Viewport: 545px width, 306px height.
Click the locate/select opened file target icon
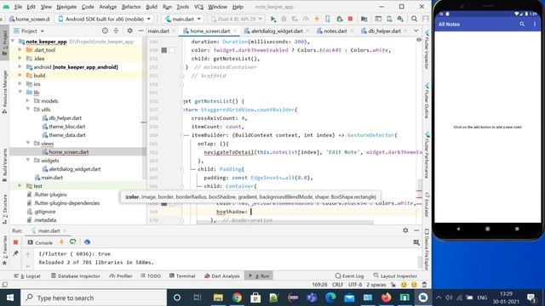point(105,31)
